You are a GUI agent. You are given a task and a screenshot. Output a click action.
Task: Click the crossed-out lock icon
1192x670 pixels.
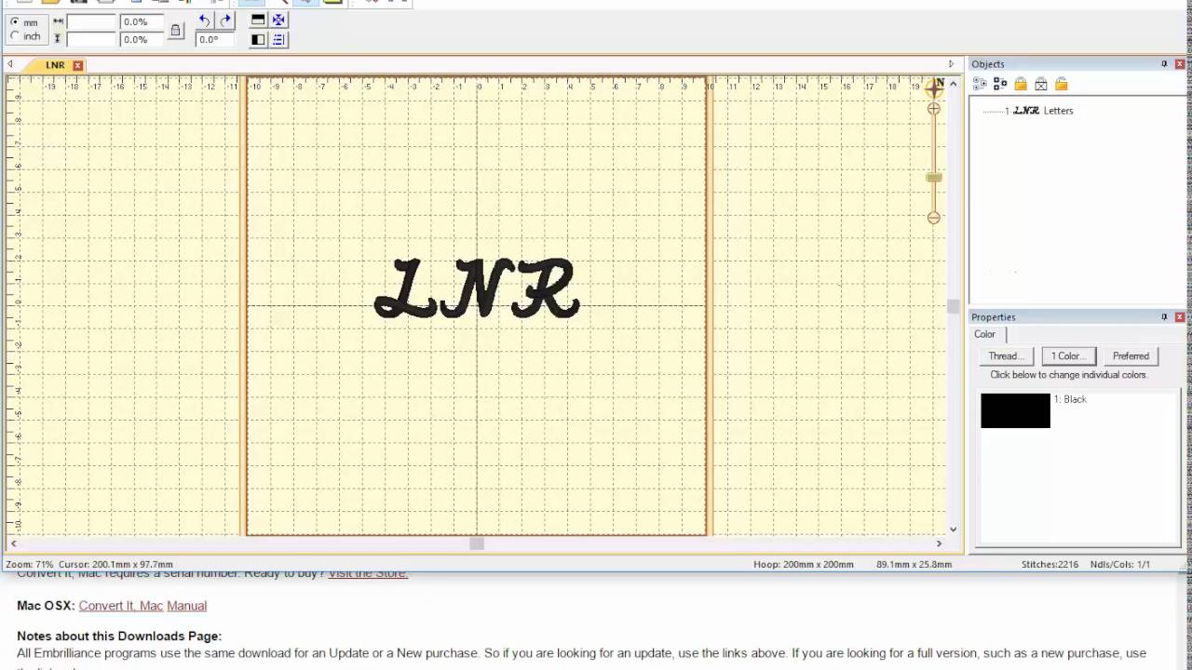click(x=1041, y=84)
